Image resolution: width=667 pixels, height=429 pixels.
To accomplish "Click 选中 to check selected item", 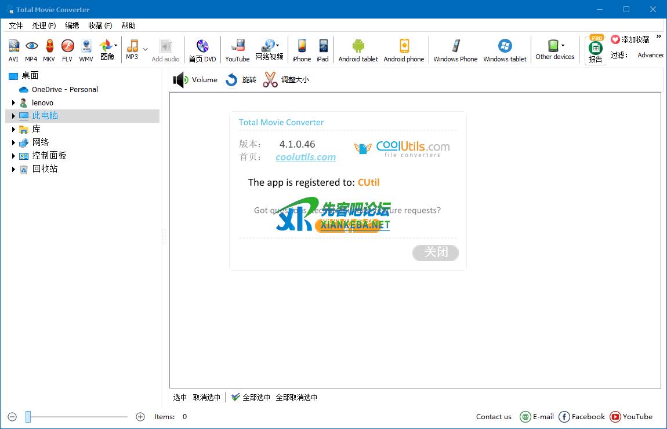I will [x=180, y=397].
